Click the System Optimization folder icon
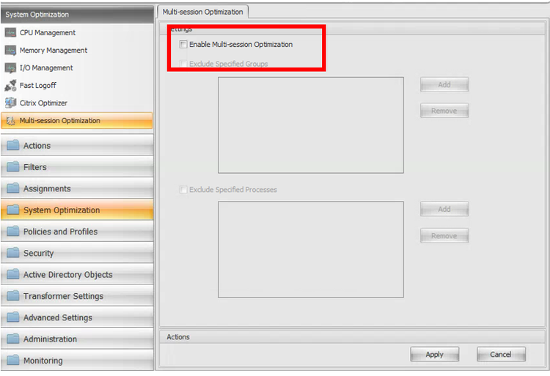550x376 pixels. (13, 210)
